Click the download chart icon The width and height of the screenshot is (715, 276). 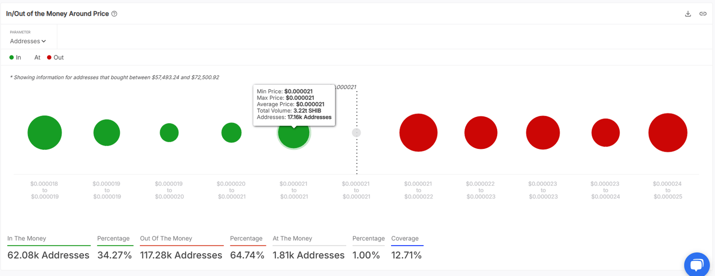pos(688,14)
